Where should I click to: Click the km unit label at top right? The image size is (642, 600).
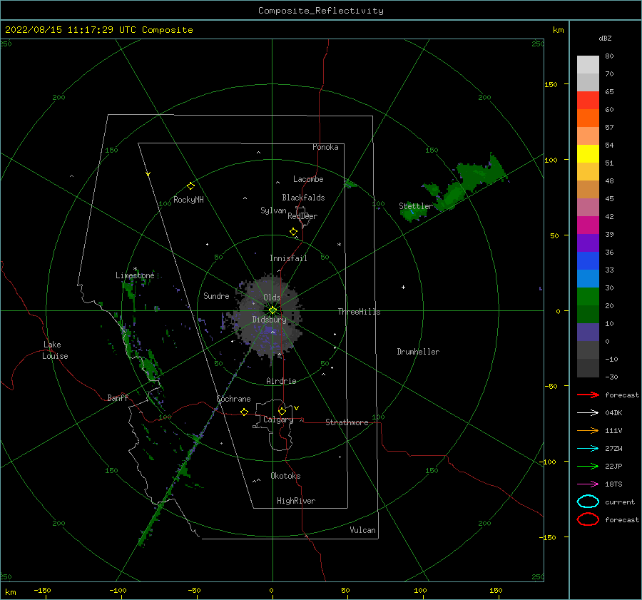559,30
